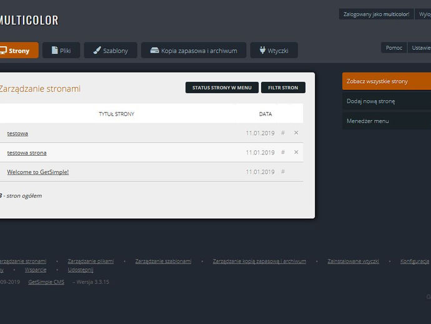Select Zobacz wszystkie strony sidebar item

pyautogui.click(x=387, y=81)
